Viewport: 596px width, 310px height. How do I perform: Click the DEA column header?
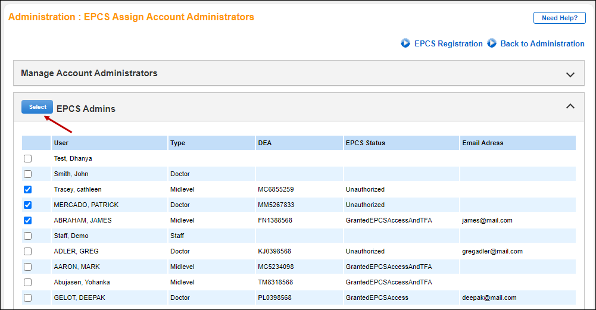(x=299, y=143)
